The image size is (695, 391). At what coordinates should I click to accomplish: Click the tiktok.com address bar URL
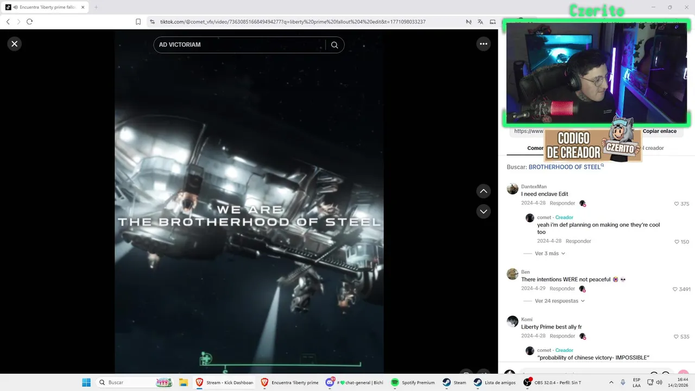click(293, 22)
